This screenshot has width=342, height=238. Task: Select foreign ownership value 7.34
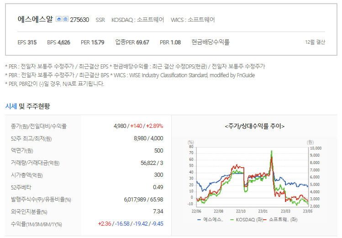click(158, 212)
